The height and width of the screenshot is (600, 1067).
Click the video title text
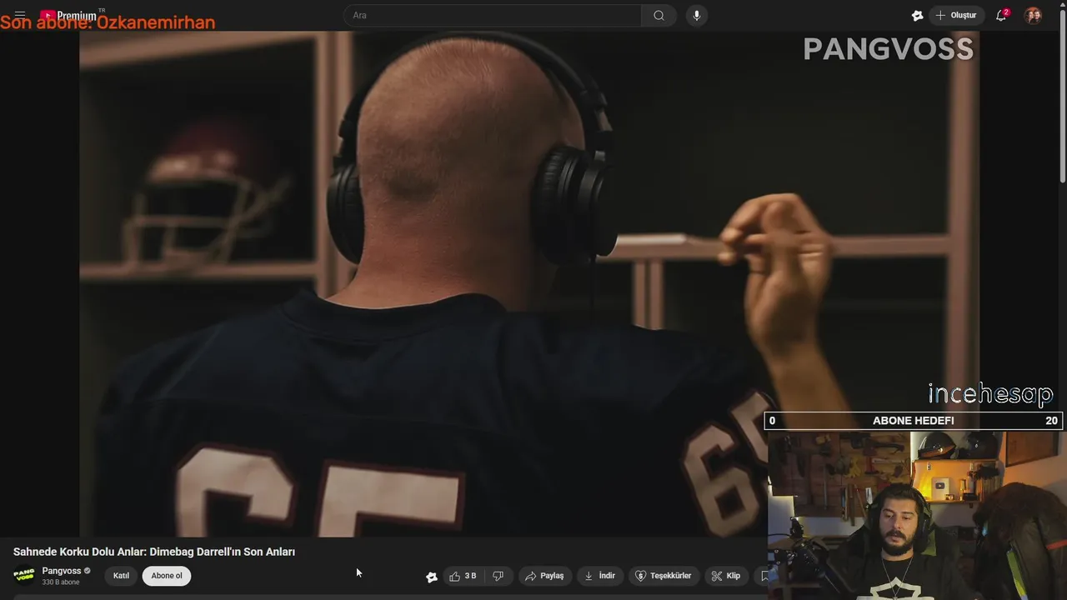pos(154,552)
